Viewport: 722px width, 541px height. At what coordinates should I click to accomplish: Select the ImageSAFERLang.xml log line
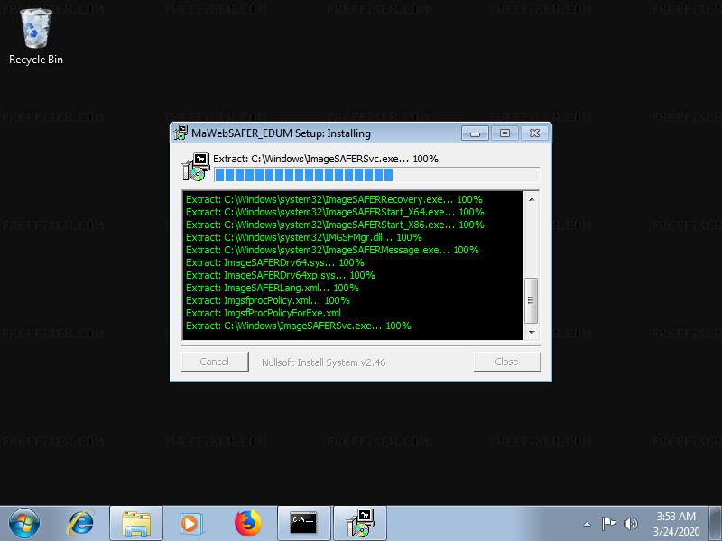[273, 288]
